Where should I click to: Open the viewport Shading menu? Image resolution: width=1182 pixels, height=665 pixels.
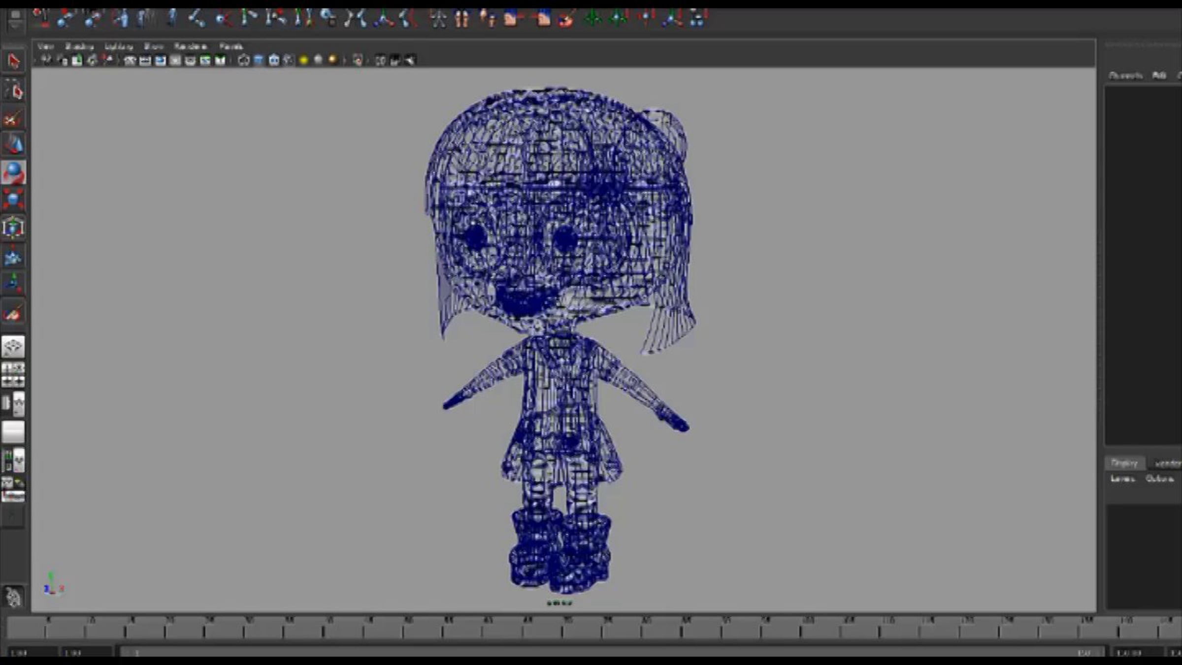pyautogui.click(x=79, y=46)
